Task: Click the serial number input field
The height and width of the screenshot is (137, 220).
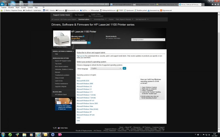Action: 79,43
